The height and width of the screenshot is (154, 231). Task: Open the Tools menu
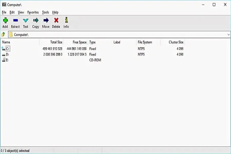click(x=45, y=12)
